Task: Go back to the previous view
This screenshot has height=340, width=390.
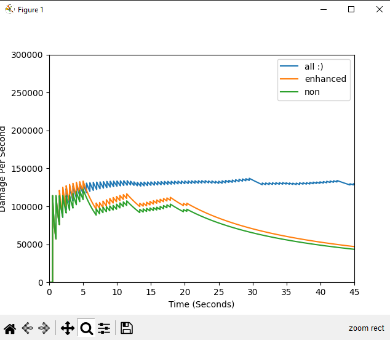Action: coord(27,328)
